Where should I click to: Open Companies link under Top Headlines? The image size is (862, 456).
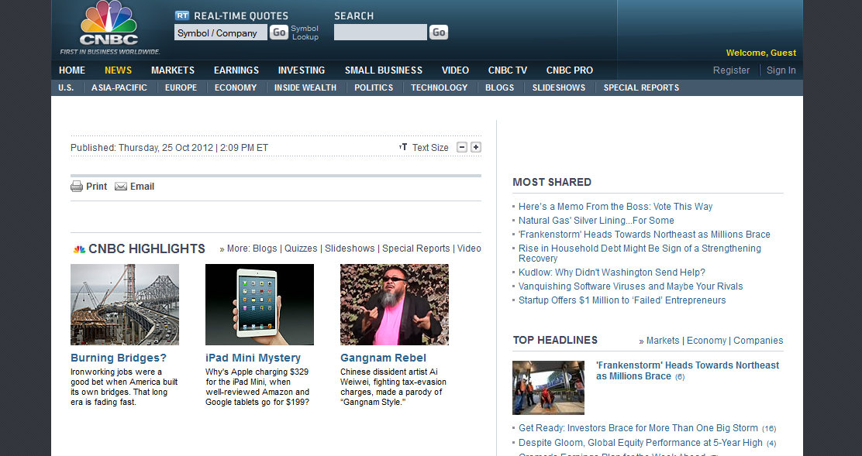(758, 341)
